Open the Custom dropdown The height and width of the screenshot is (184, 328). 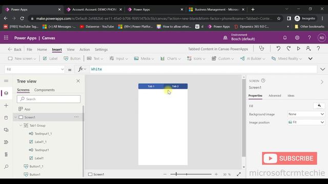tap(222, 59)
